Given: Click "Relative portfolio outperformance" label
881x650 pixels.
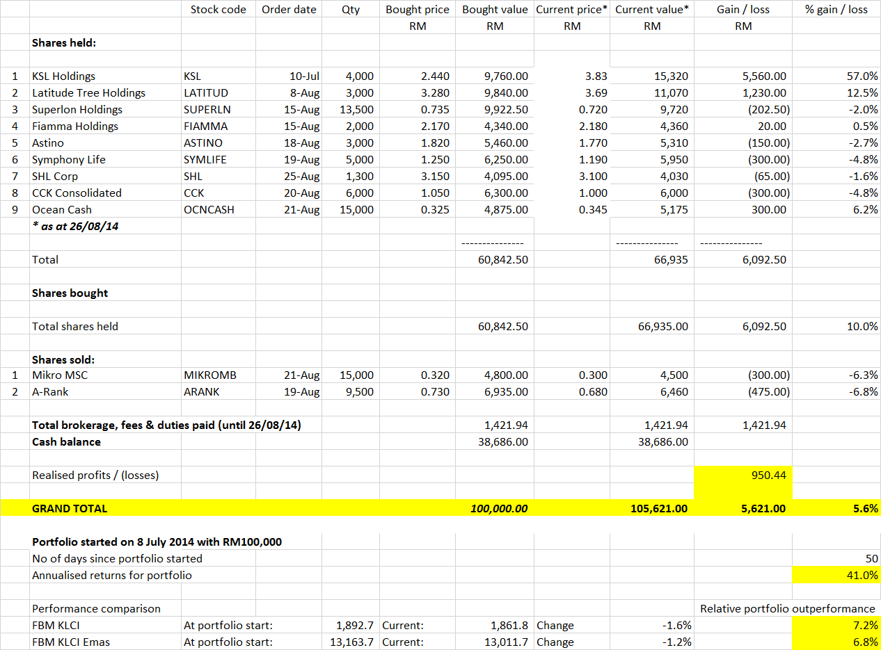Looking at the screenshot, I should pos(788,608).
